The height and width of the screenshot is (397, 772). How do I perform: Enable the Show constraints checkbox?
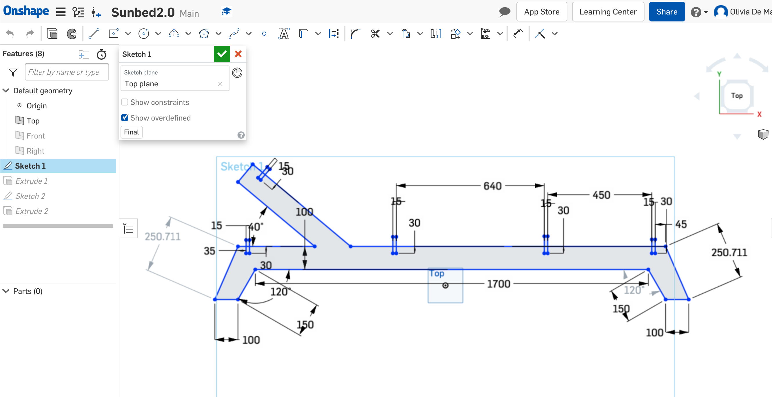click(x=125, y=102)
